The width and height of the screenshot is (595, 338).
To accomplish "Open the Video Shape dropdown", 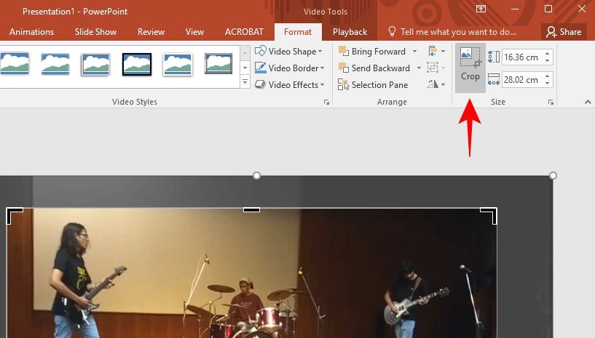I will pyautogui.click(x=290, y=52).
